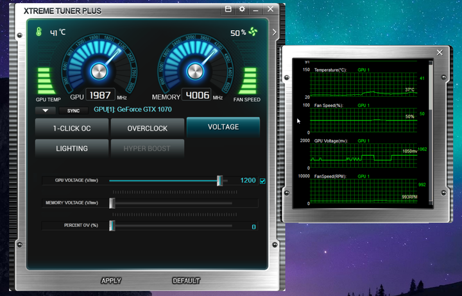Image resolution: width=462 pixels, height=296 pixels.
Task: Open the GPU selection dropdown arrow
Action: (46, 111)
